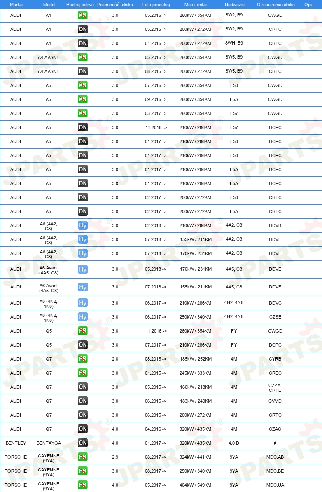This screenshot has height=492, width=322.
Task: Click Hy icon in A6 (4A2, C8) DDVF row
Action: (83, 239)
